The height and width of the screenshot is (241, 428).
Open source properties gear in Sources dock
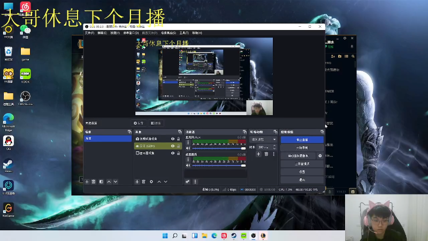pyautogui.click(x=151, y=182)
